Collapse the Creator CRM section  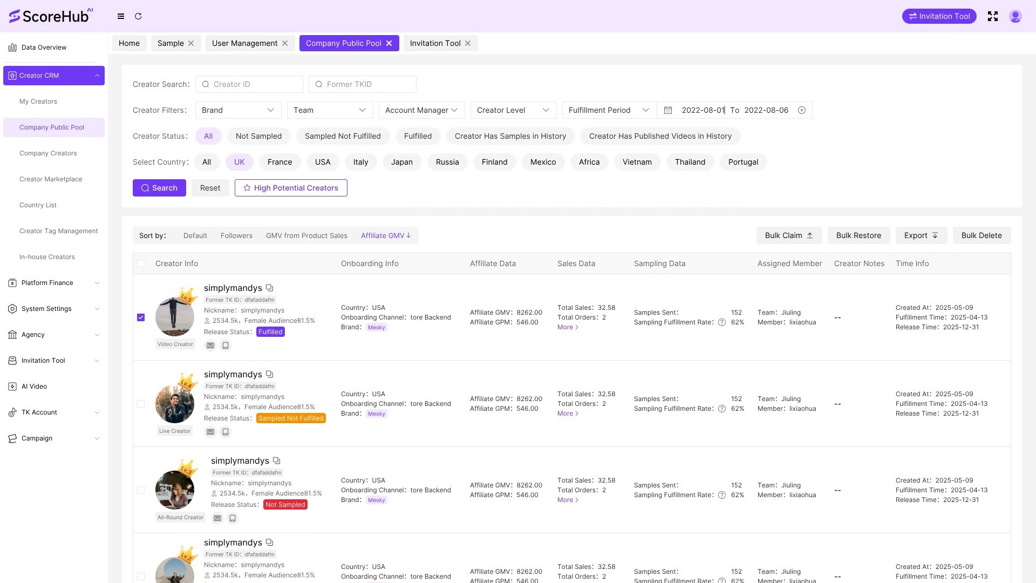[54, 76]
